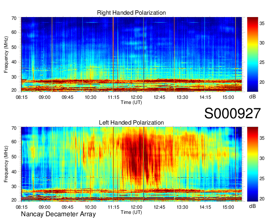Click the 20 MHz tick of the Right Handed plot
The width and height of the screenshot is (269, 219).
14,90
